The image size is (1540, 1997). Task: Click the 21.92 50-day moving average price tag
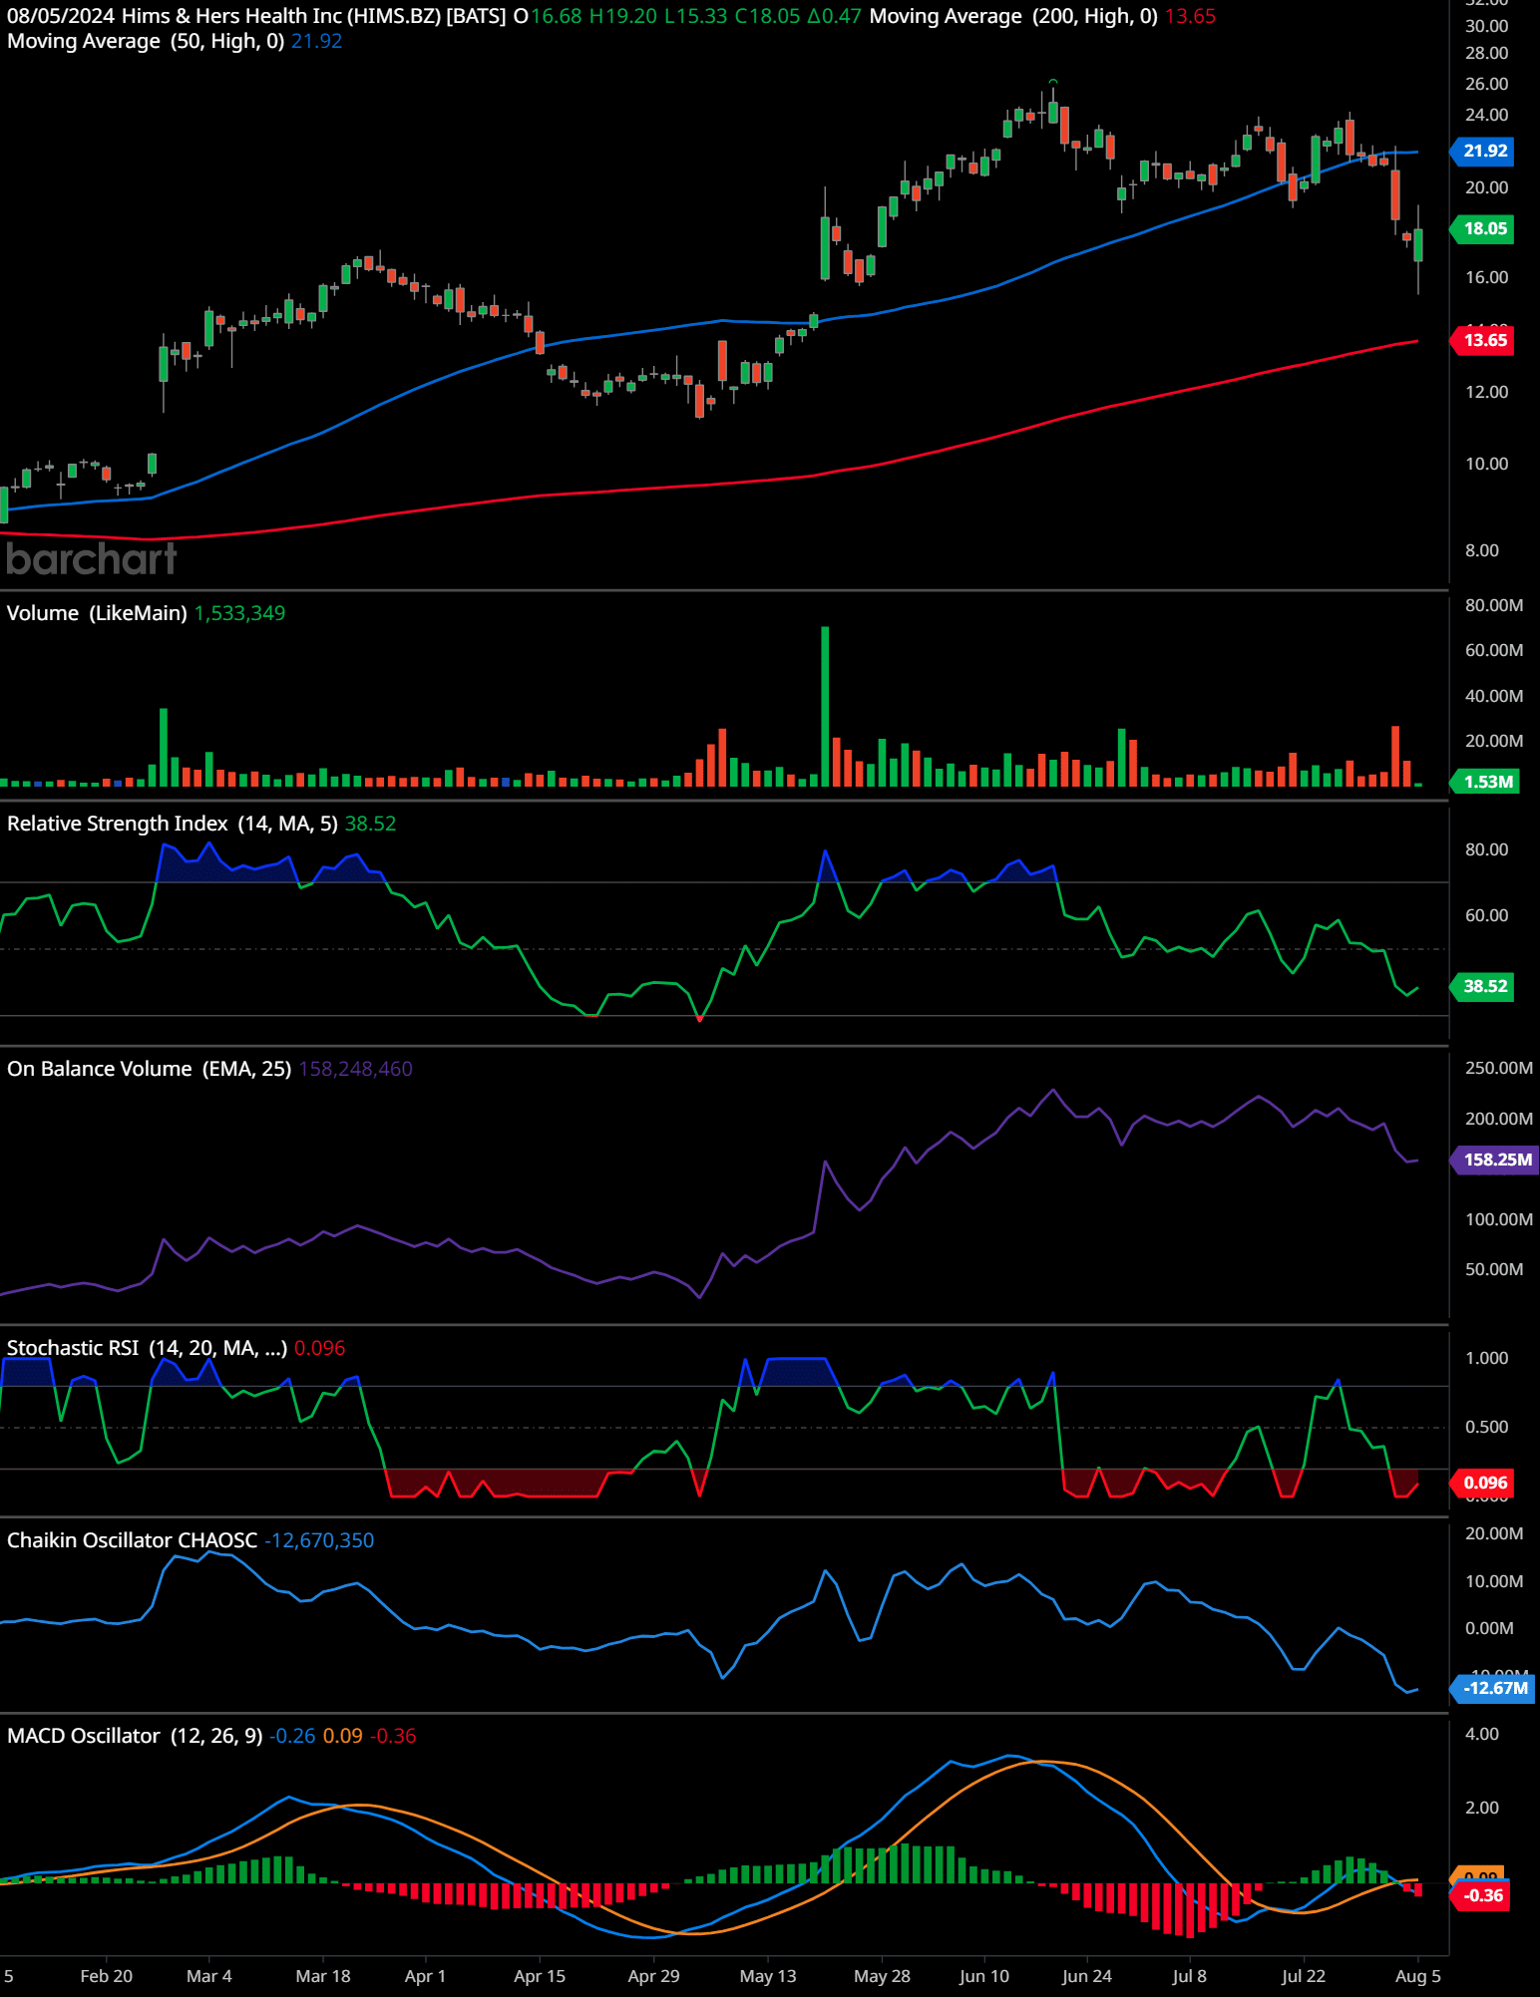pyautogui.click(x=1483, y=152)
